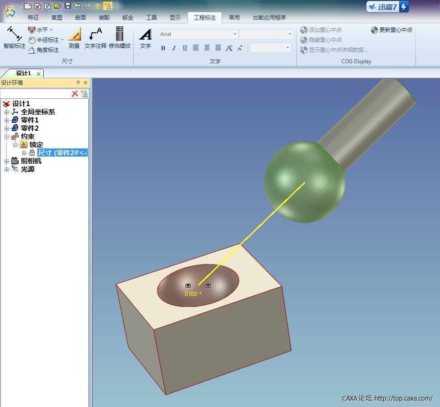This screenshot has height=407, width=440.
Task: Collapse the 约束 constraints tree node
Action: pyautogui.click(x=6, y=137)
